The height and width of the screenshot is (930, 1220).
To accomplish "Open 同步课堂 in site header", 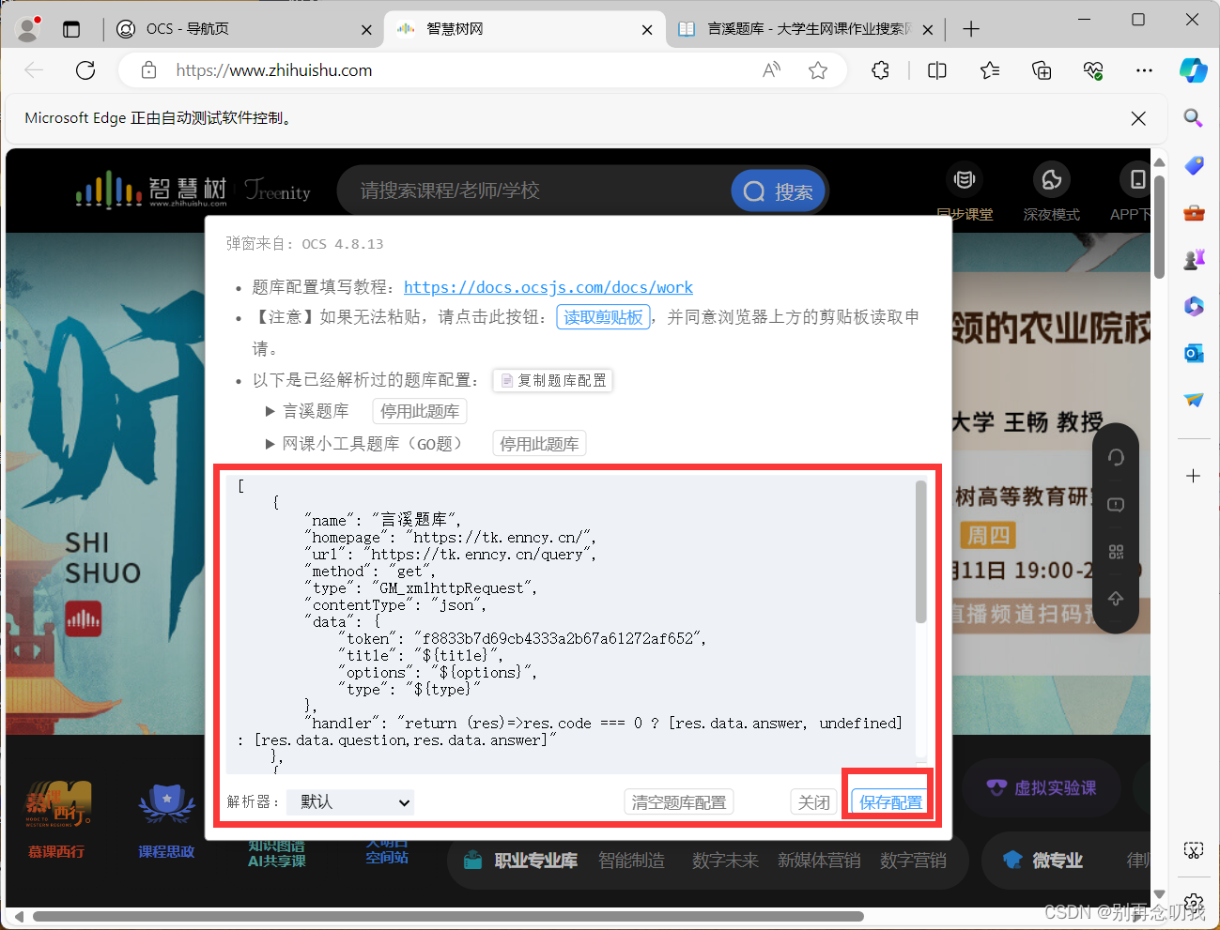I will coord(965,192).
